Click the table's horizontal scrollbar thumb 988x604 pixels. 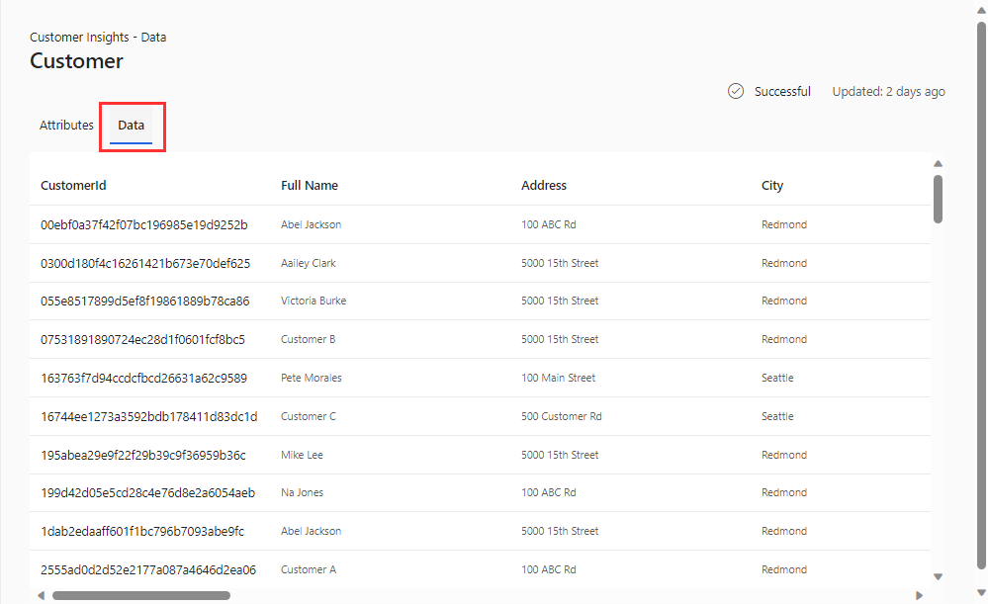click(140, 596)
